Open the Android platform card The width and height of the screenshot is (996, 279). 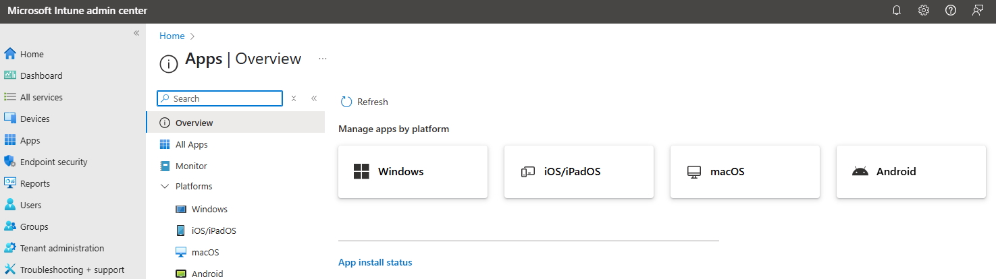pos(911,171)
